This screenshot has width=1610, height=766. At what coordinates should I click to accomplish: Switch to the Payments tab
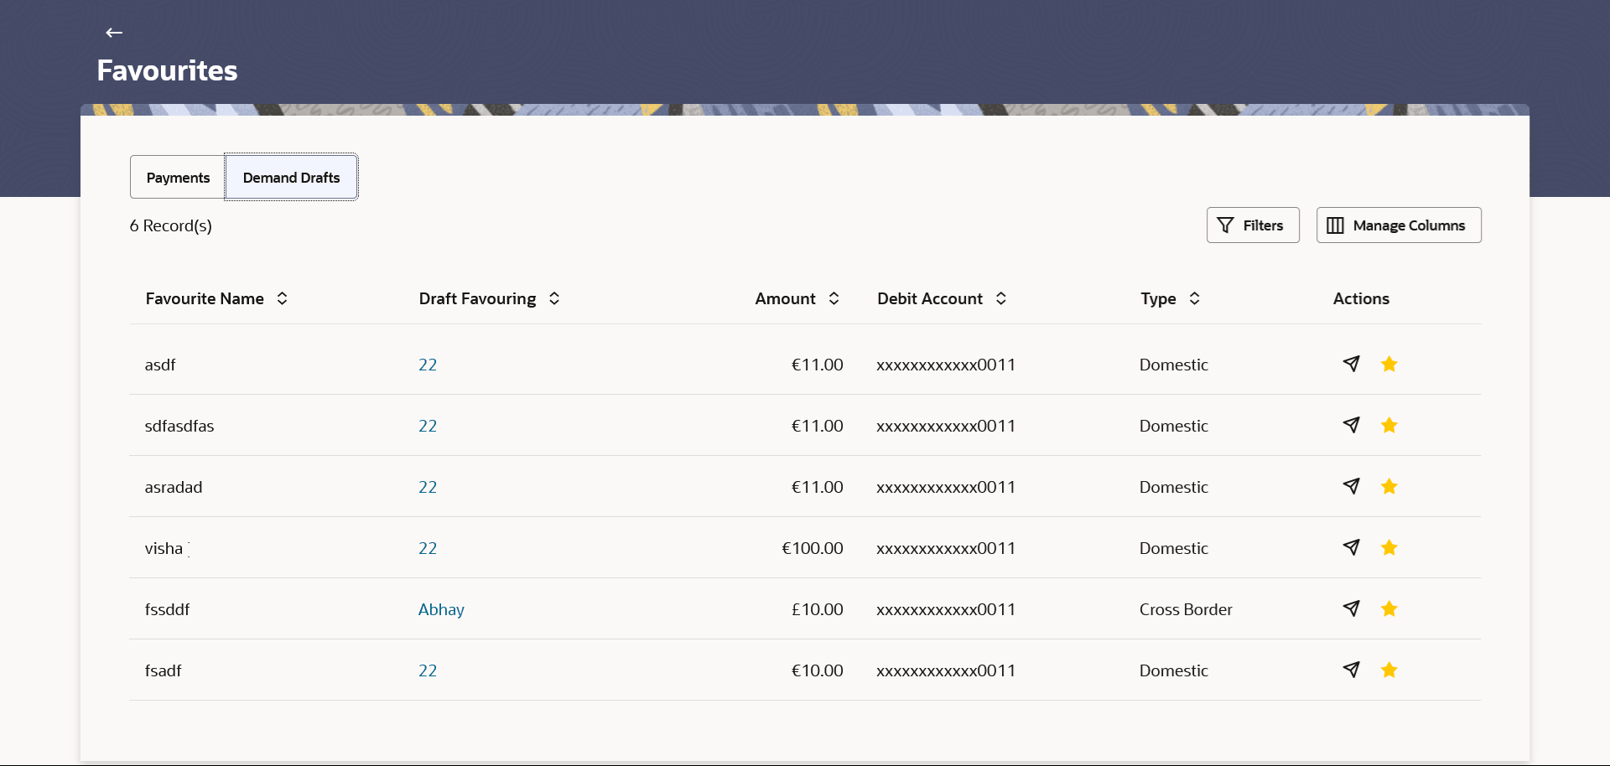click(178, 178)
